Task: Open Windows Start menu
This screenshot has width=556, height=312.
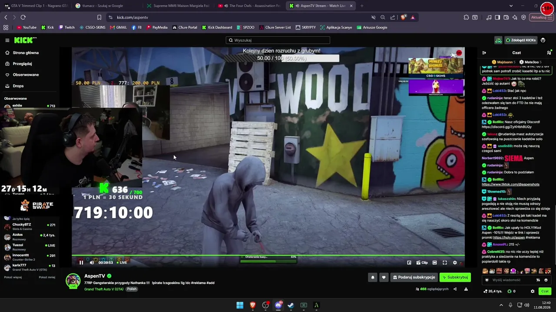Action: tap(240, 305)
